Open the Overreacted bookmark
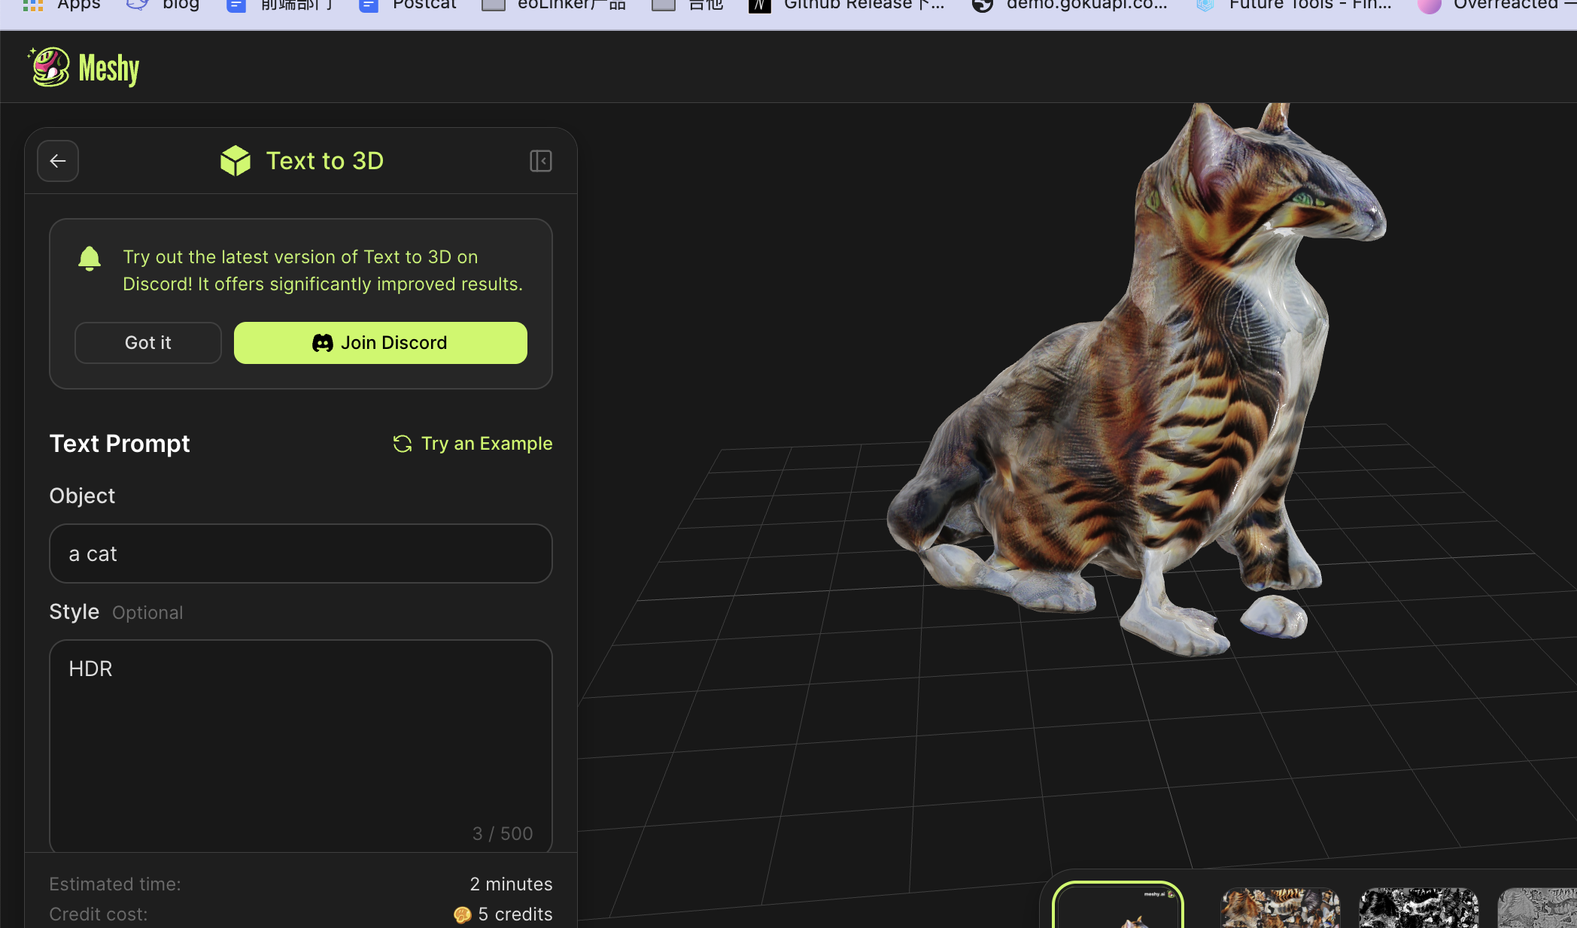 (1496, 5)
